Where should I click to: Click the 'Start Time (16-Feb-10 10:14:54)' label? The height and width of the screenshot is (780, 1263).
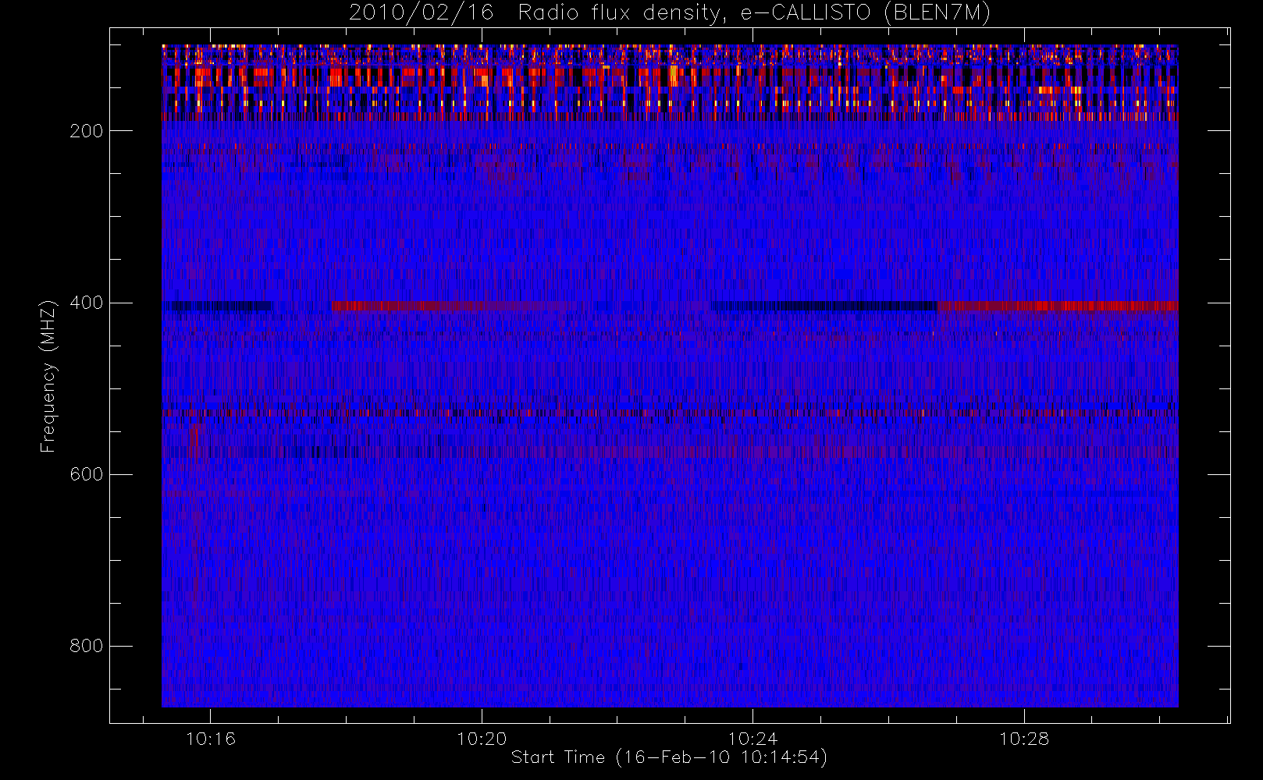click(669, 757)
